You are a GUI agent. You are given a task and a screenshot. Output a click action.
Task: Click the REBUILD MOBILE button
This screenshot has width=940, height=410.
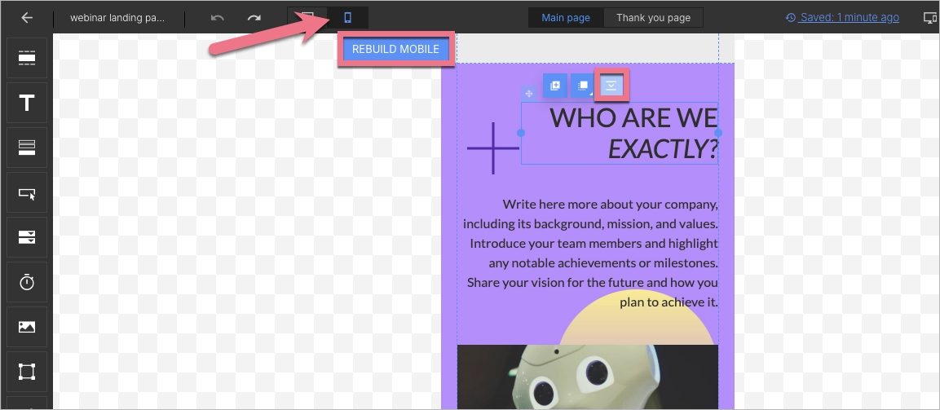click(x=395, y=49)
